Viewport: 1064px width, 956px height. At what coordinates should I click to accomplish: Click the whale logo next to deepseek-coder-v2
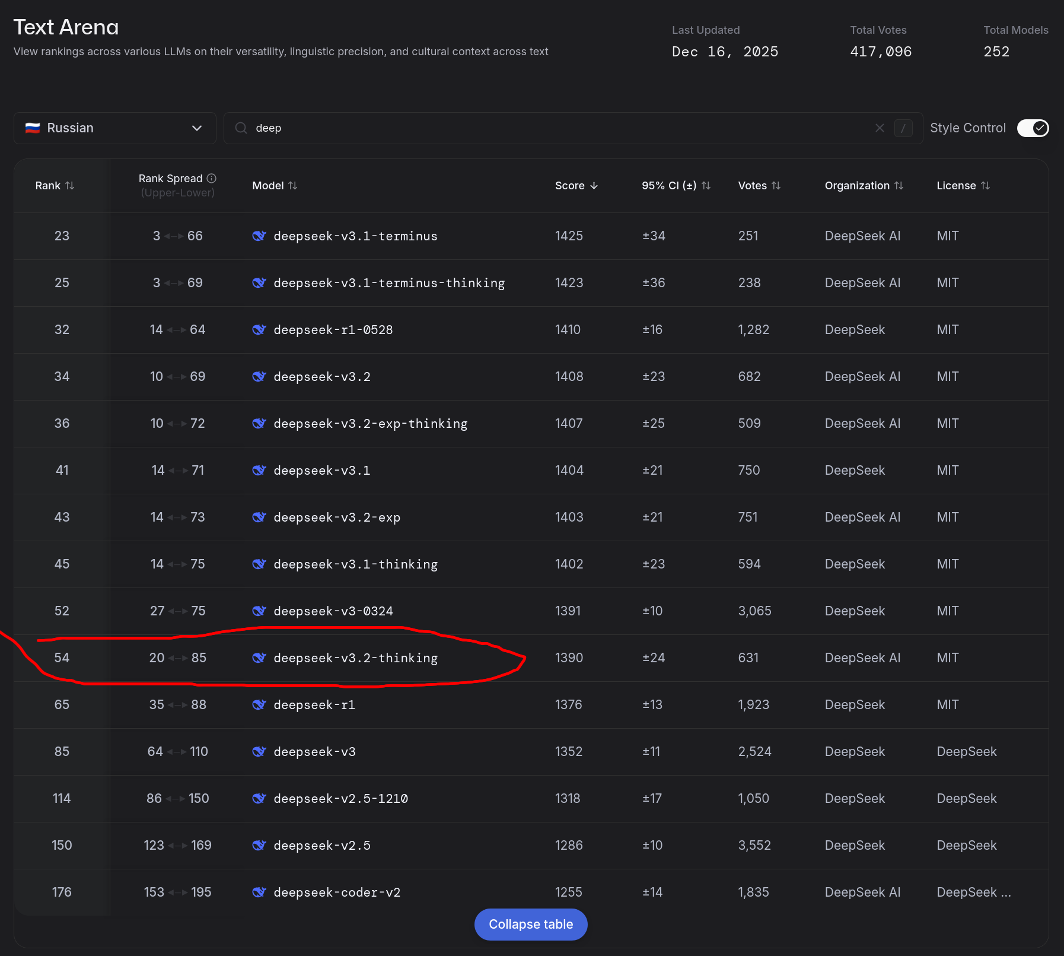[259, 893]
